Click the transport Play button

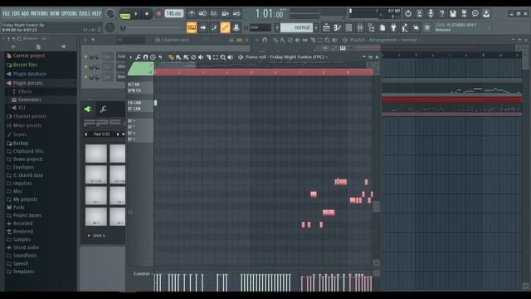136,14
